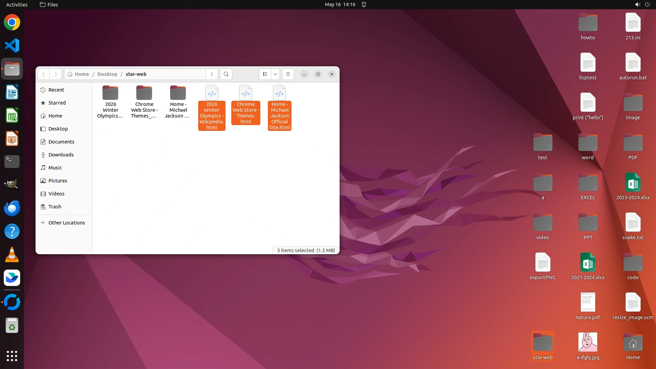
Task: Open Starred in sidebar
Action: tap(57, 103)
